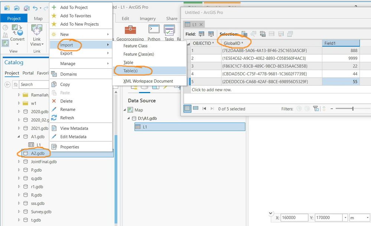
Task: Click the catalog back arrow button
Action: point(7,84)
